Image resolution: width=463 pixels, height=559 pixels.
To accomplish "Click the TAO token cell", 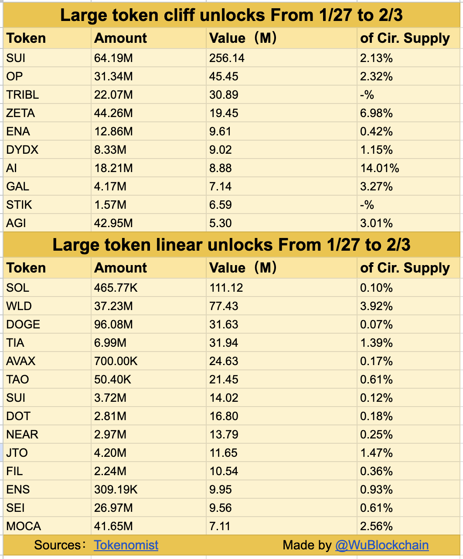I will point(17,380).
